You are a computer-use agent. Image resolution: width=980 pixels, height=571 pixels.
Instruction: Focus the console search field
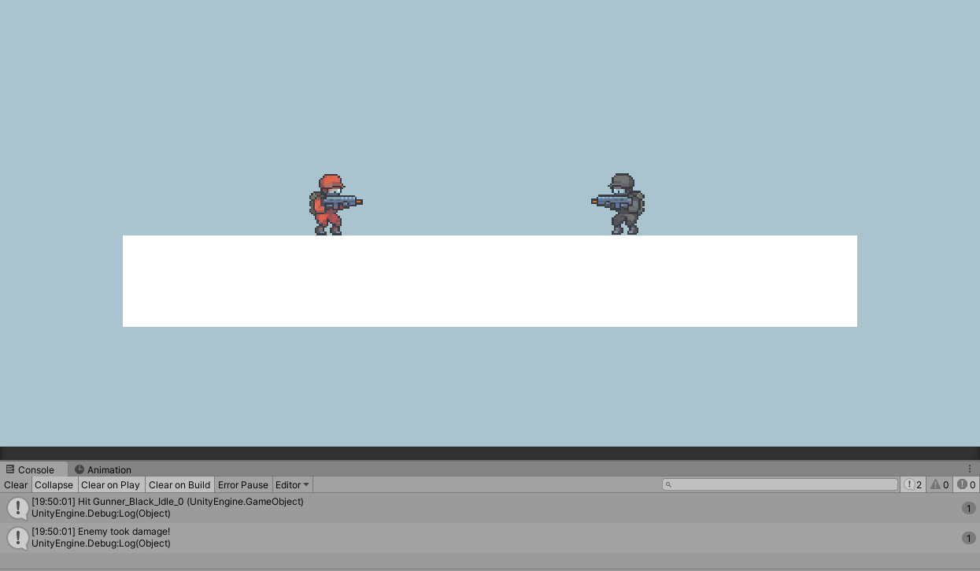pos(780,484)
